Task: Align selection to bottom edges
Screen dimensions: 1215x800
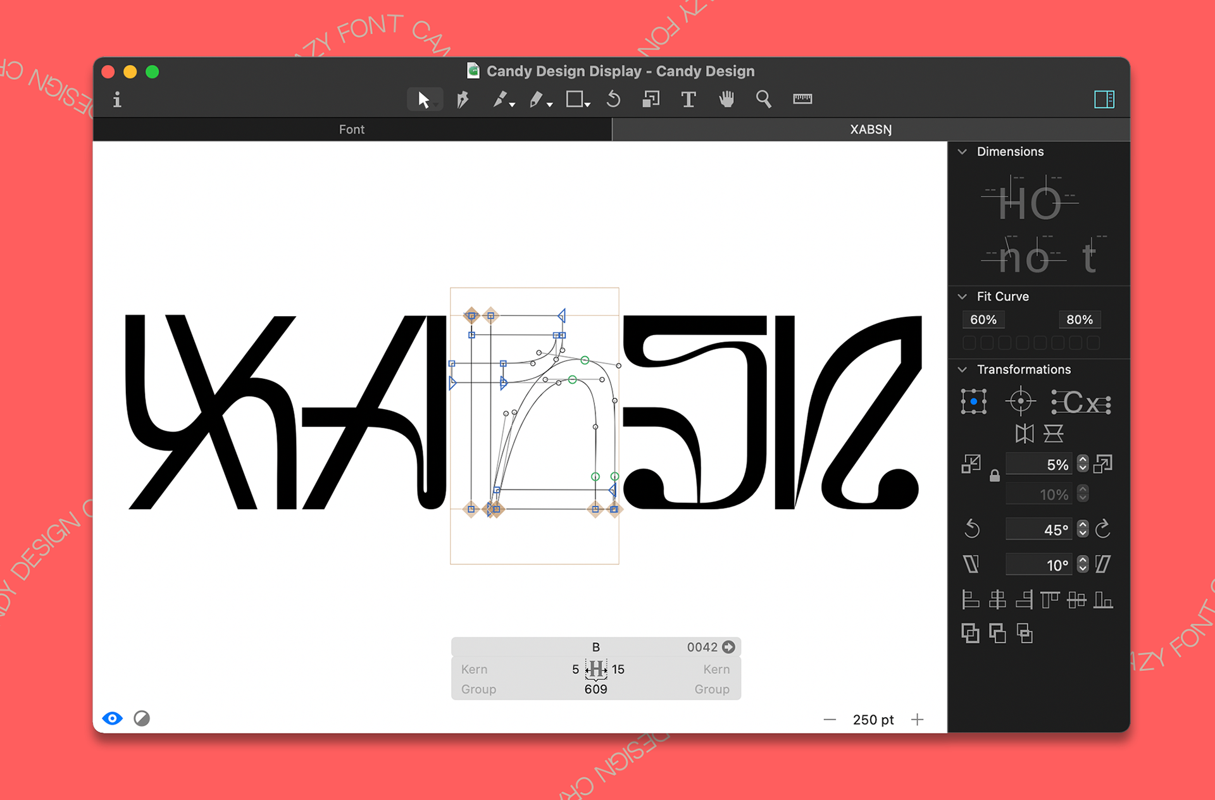Action: (x=1103, y=599)
